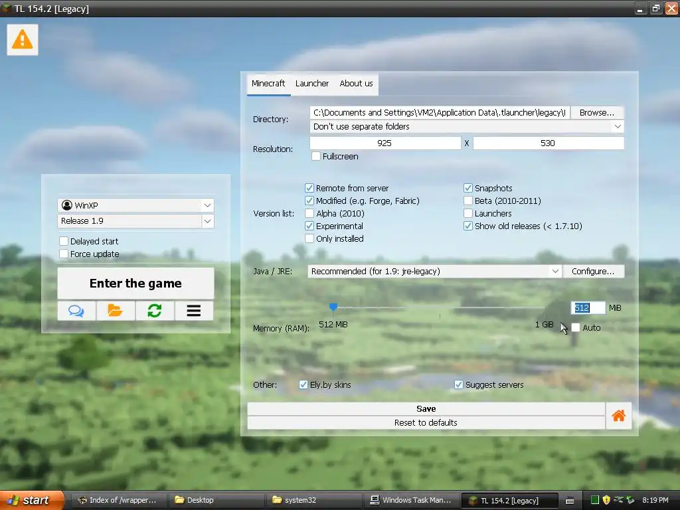
Task: Enable Auto memory checkbox
Action: [x=576, y=327]
